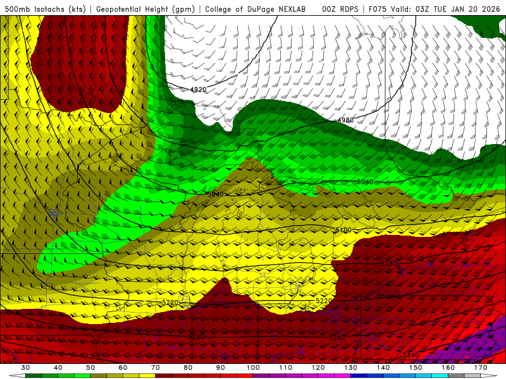The image size is (506, 379).
Task: Click the 5340 height contour label
Action: (x=410, y=355)
